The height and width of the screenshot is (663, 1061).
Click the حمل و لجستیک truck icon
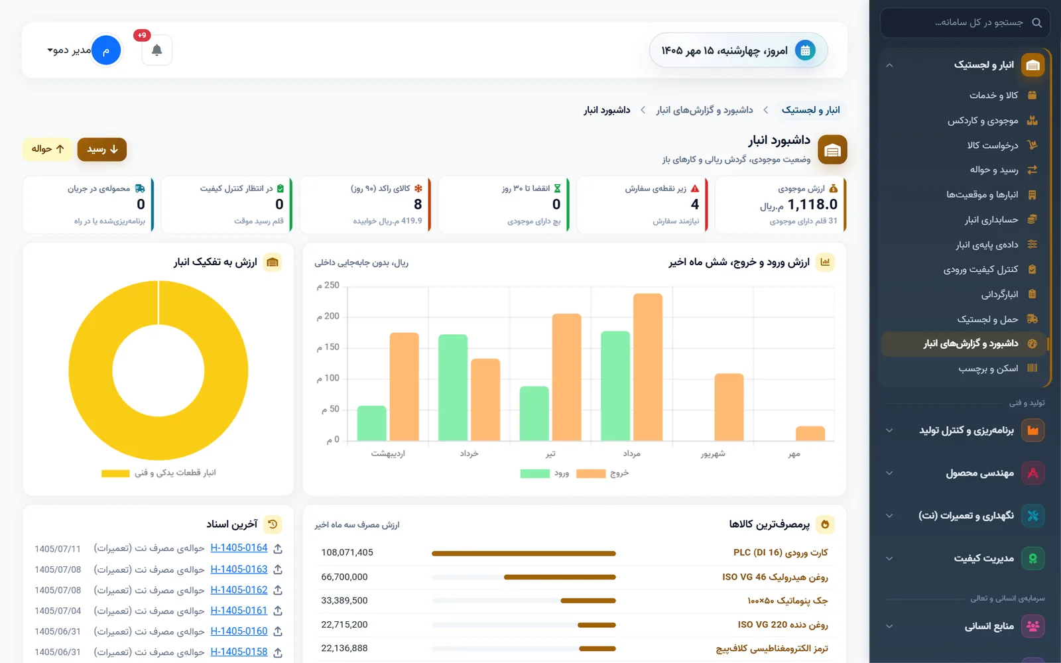(1032, 319)
